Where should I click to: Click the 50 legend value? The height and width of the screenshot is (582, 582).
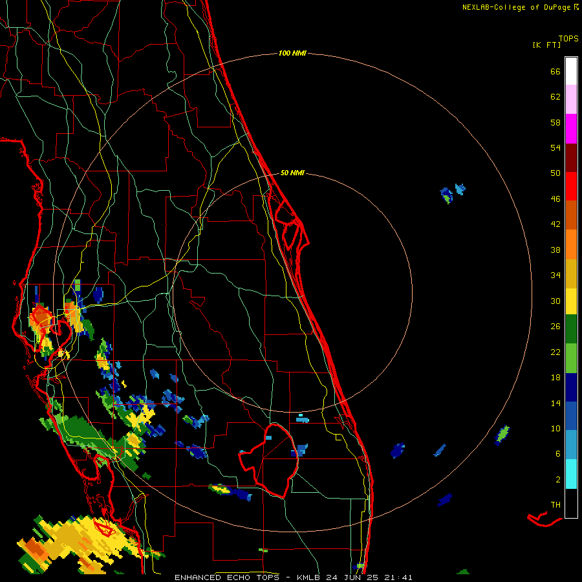click(x=555, y=173)
